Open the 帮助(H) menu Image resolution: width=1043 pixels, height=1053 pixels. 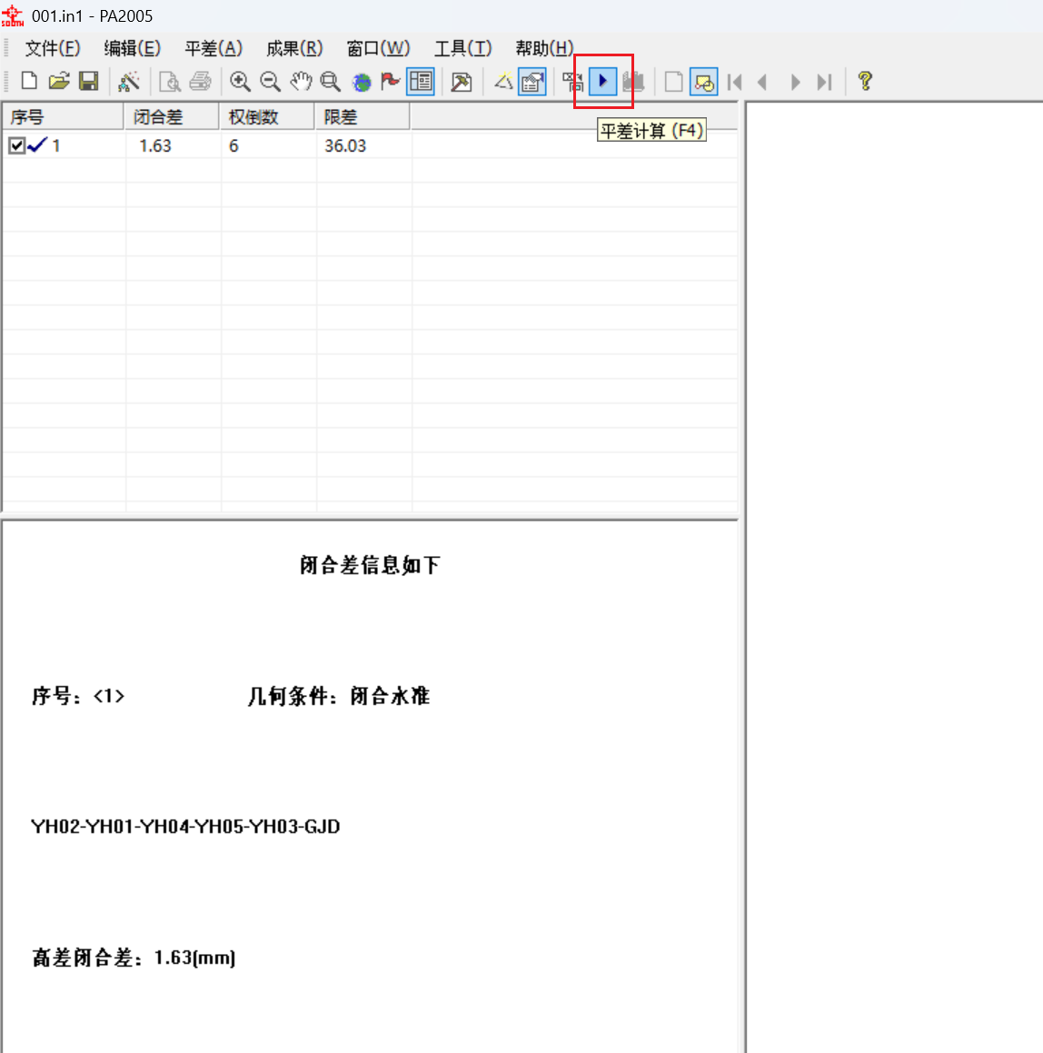pos(544,48)
